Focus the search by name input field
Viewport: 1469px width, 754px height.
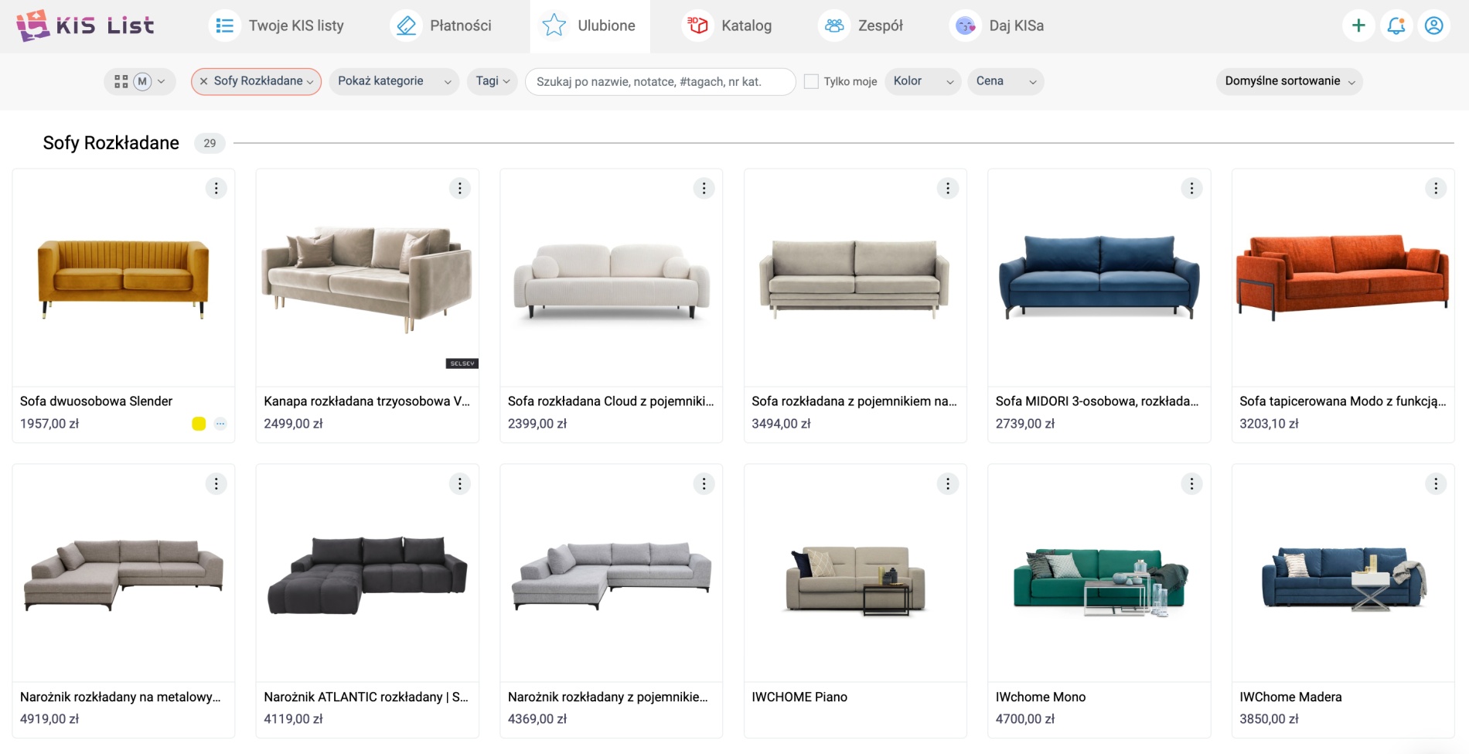click(660, 81)
